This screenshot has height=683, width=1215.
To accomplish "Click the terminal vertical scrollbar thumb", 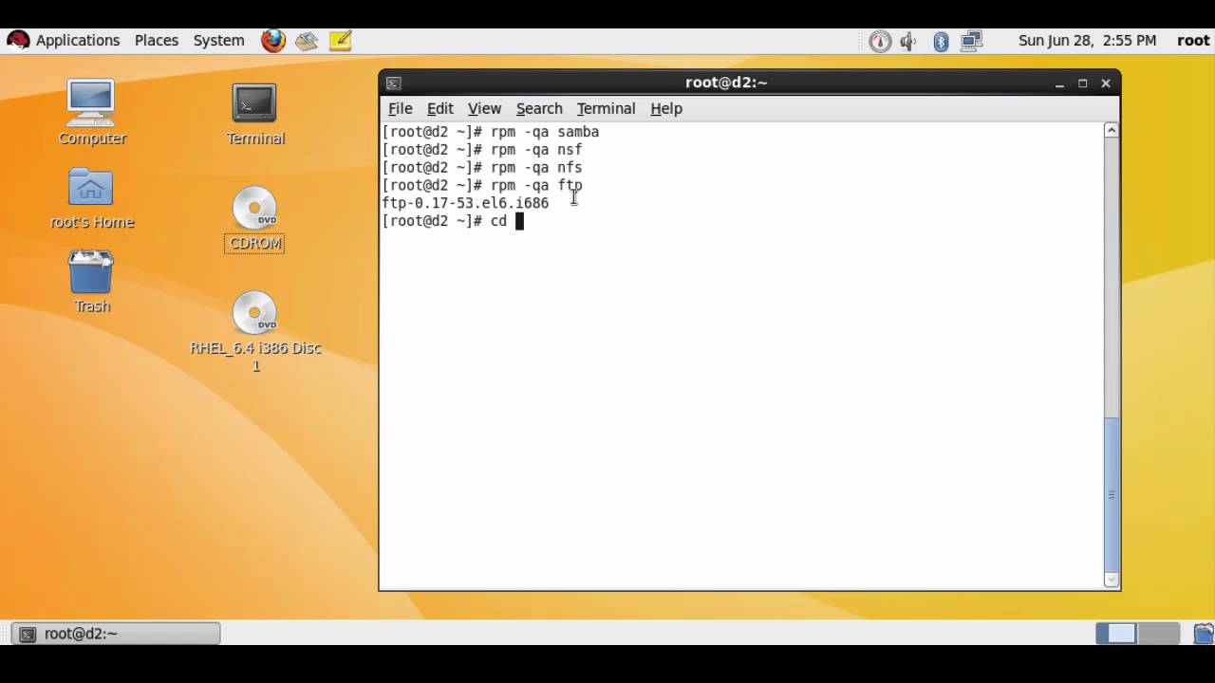I will 1112,493.
